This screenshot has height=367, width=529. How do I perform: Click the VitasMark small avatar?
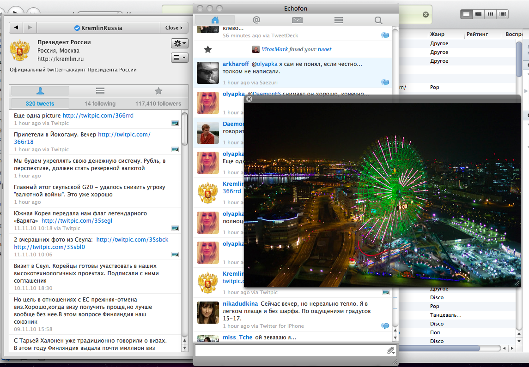point(256,49)
